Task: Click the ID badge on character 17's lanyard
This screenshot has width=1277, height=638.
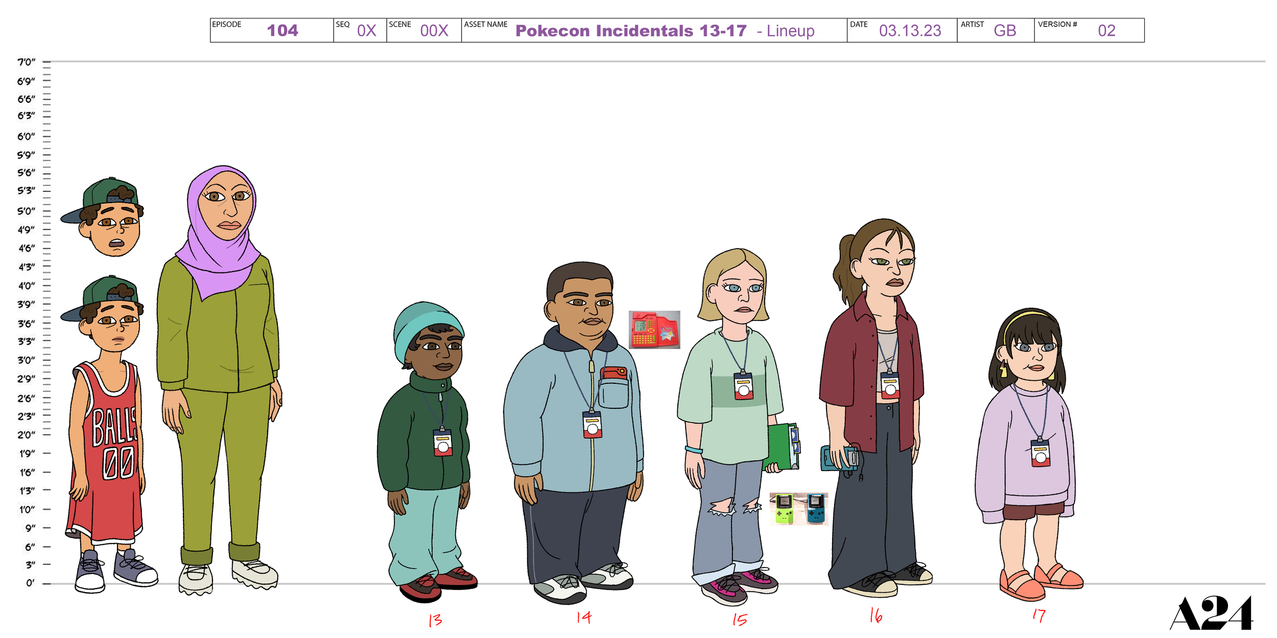Action: coord(1040,453)
